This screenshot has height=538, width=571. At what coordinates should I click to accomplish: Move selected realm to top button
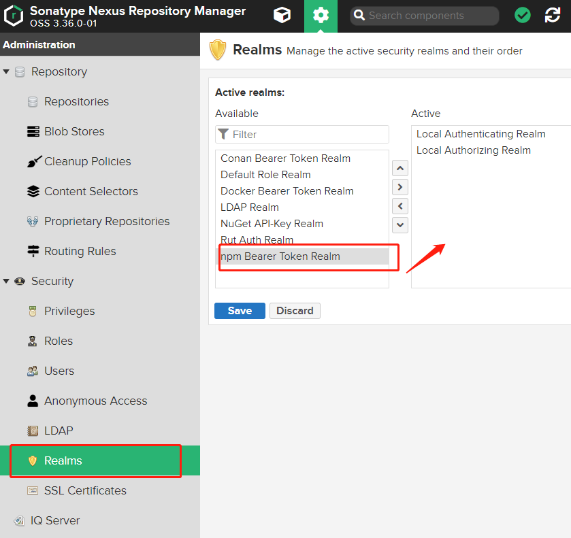400,168
